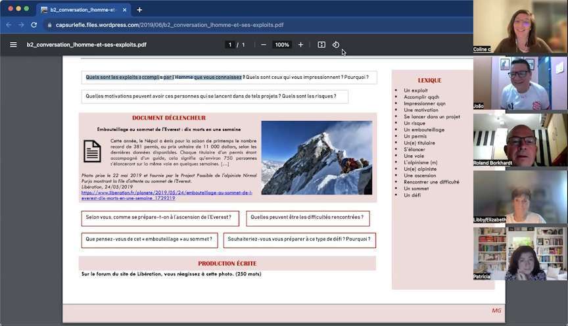Click 'Un risque' in the lexique
568x326 pixels.
click(415, 123)
